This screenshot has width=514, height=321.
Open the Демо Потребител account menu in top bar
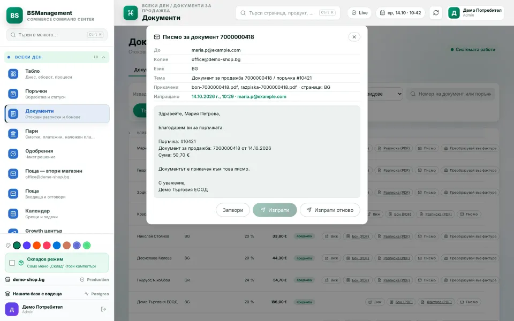(x=475, y=13)
